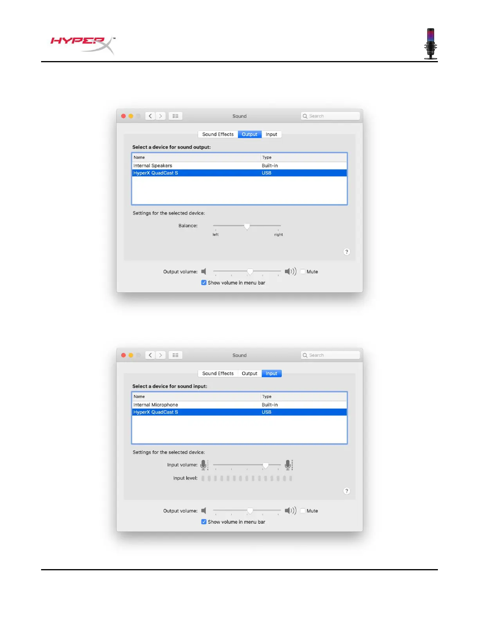This screenshot has width=479, height=620.
Task: Click the loud speaker icon in the lower window
Action: coord(290,511)
